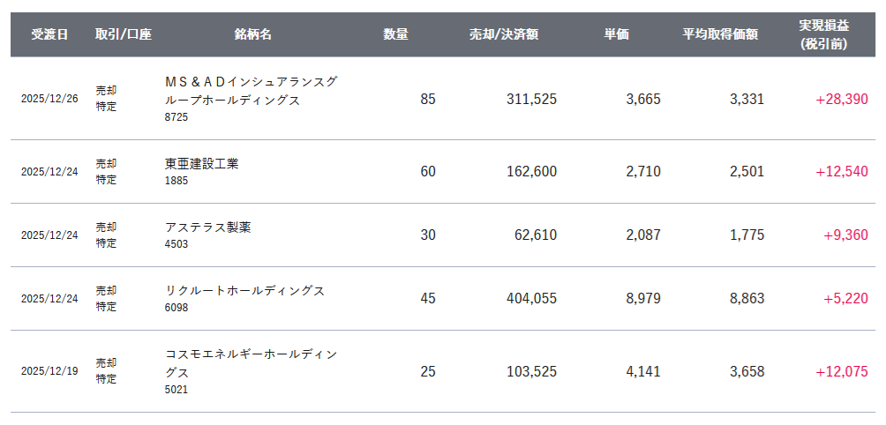The image size is (886, 425).
Task: Click the 売却/決済額 column header
Action: pos(504,34)
